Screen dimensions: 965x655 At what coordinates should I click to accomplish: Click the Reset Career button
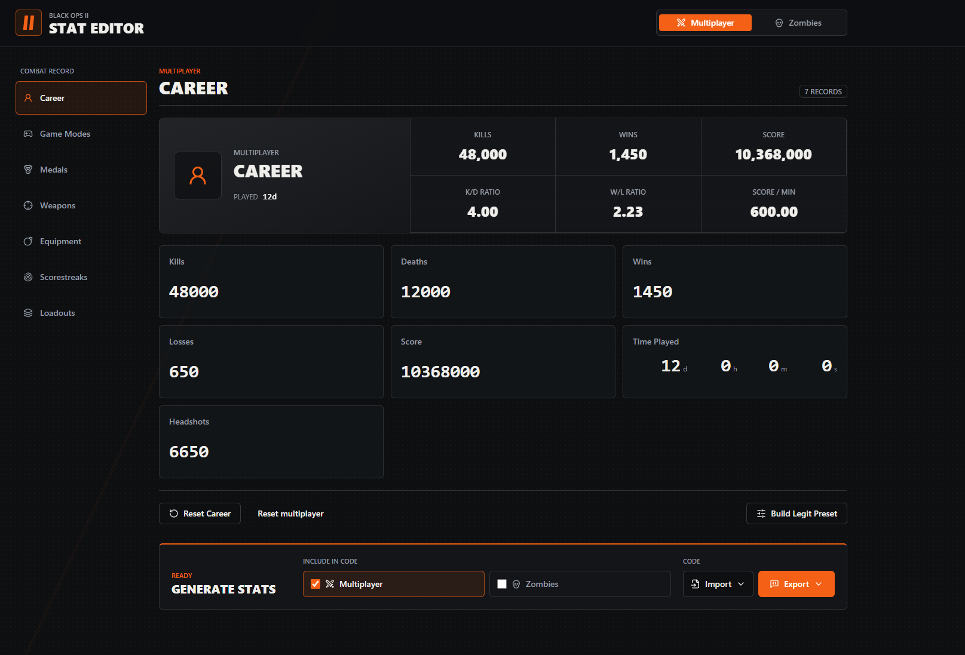200,513
